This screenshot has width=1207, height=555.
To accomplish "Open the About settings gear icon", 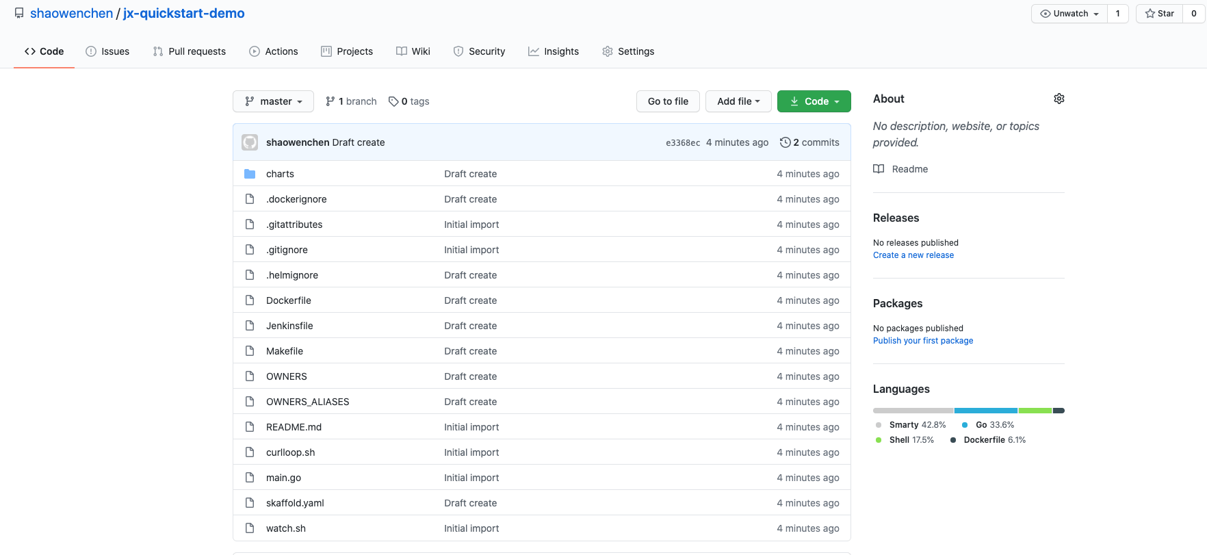I will 1059,99.
